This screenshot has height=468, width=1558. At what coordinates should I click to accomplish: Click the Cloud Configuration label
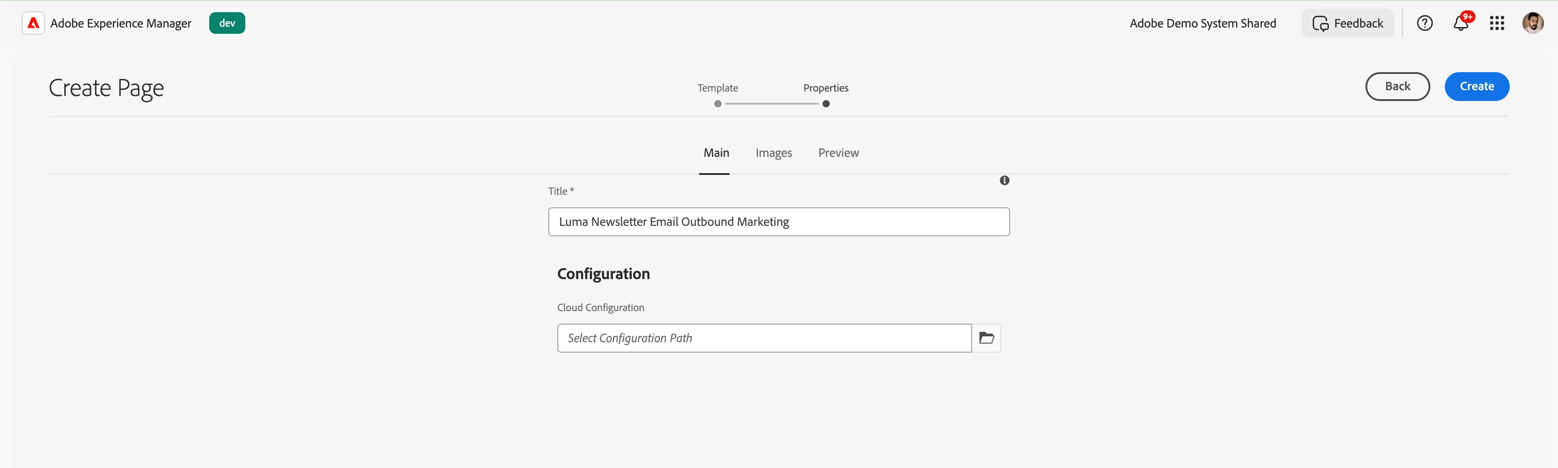(601, 307)
